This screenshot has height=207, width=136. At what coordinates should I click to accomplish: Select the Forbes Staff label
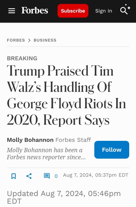click(x=73, y=140)
